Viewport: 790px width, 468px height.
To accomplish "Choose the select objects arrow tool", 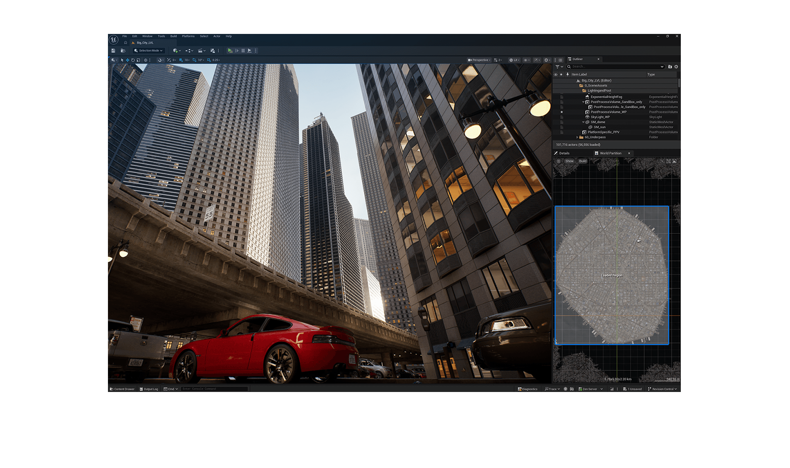I will tap(122, 60).
